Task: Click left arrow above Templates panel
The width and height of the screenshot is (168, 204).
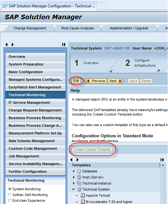Action: [x=71, y=160]
